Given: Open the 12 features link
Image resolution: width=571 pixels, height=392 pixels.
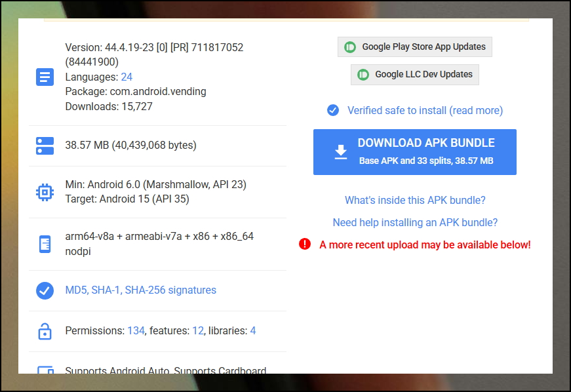Looking at the screenshot, I should pos(198,330).
